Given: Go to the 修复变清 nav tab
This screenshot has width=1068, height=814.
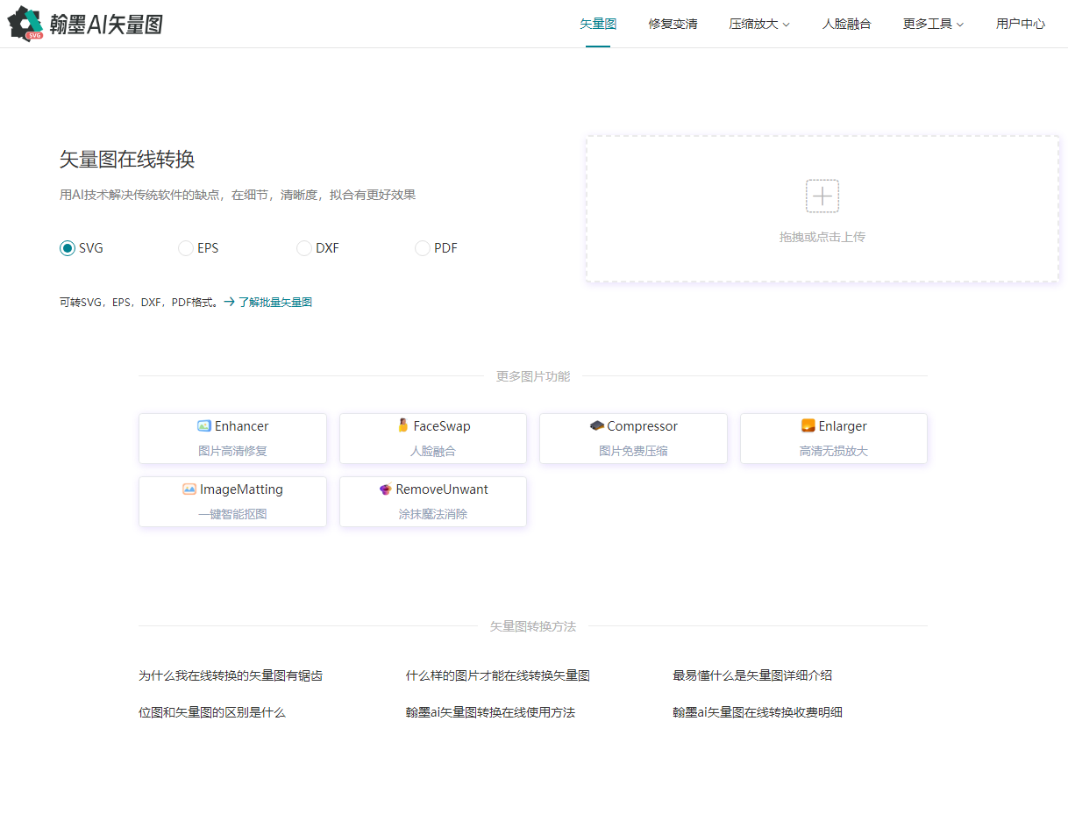Looking at the screenshot, I should 673,24.
